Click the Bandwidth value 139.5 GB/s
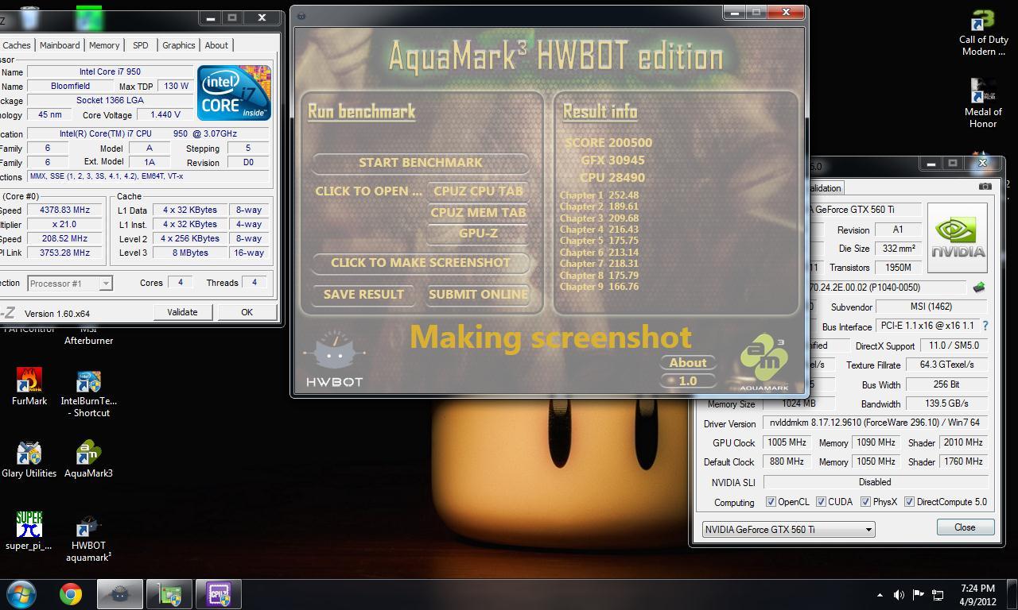 [946, 403]
